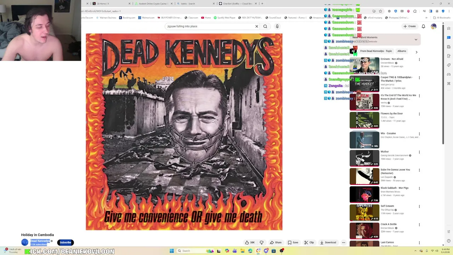Viewport: 453px width, 255px height.
Task: Select the Albums filter chip
Action: [x=402, y=51]
